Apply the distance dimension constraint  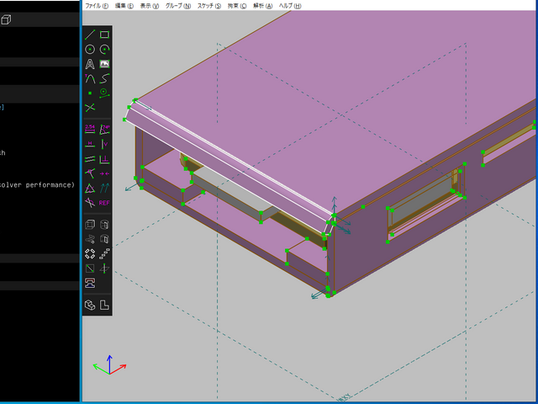pos(90,129)
